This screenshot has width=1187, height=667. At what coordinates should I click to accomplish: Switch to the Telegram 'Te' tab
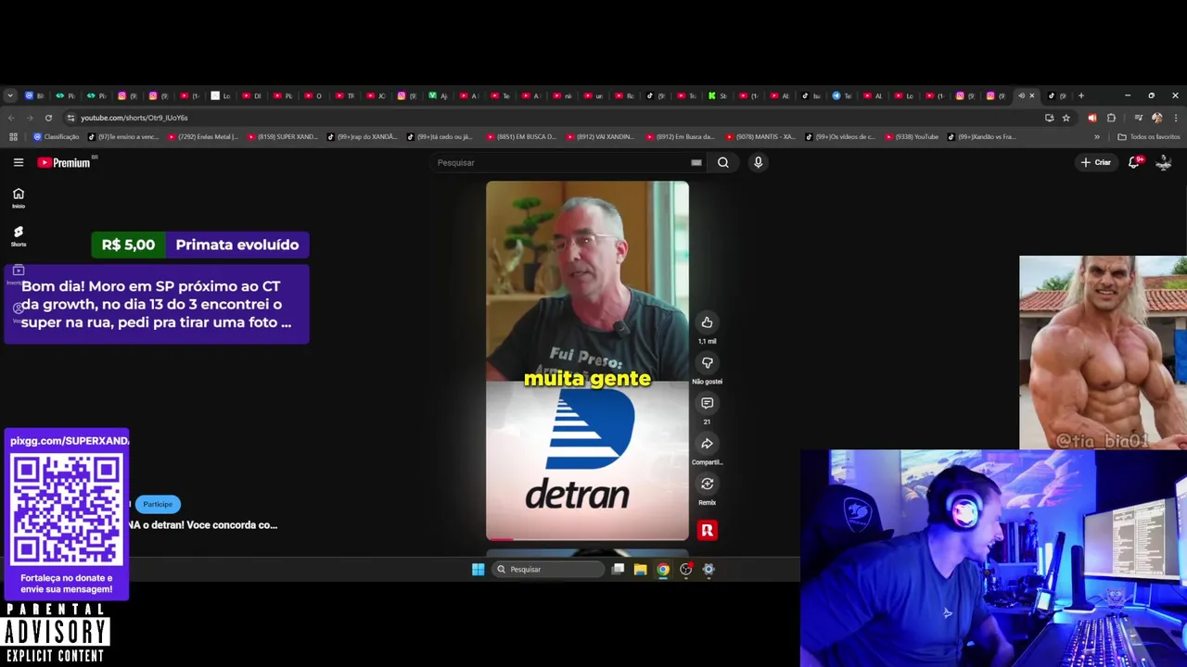point(841,95)
